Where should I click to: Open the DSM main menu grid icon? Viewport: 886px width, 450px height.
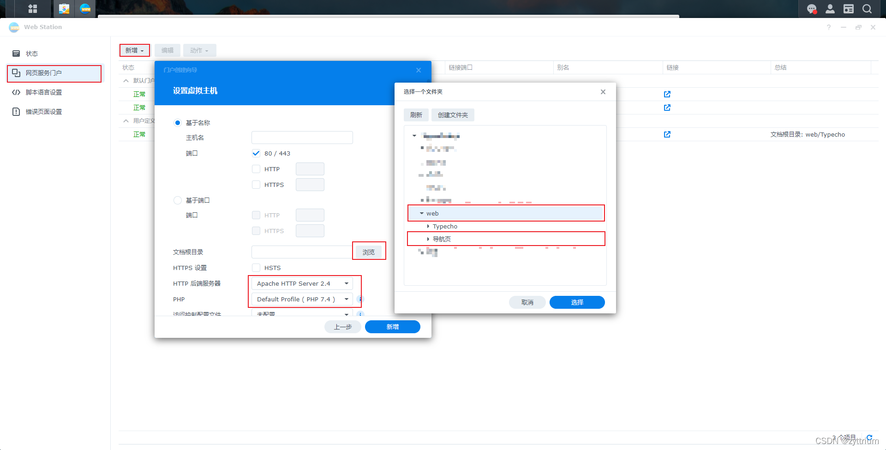click(x=32, y=9)
